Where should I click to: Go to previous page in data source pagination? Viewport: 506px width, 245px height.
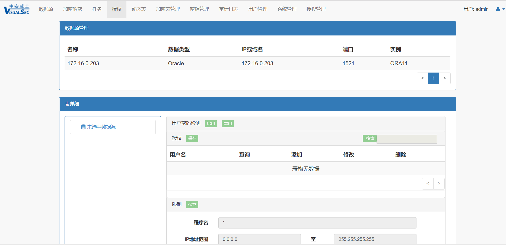click(x=422, y=78)
